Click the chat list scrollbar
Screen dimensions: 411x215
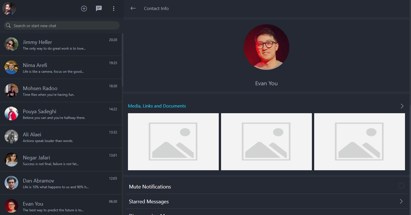[123, 60]
